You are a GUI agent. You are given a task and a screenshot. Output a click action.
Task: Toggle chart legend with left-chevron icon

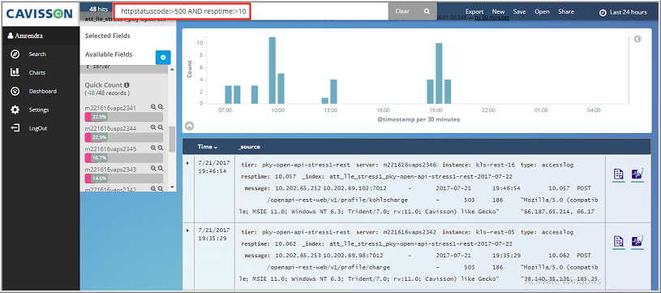(637, 39)
